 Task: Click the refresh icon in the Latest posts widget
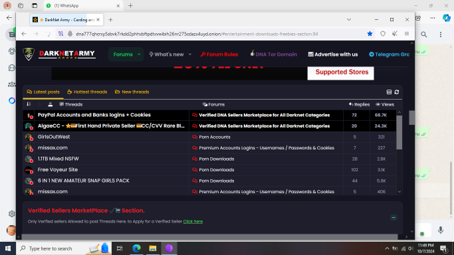click(x=397, y=92)
